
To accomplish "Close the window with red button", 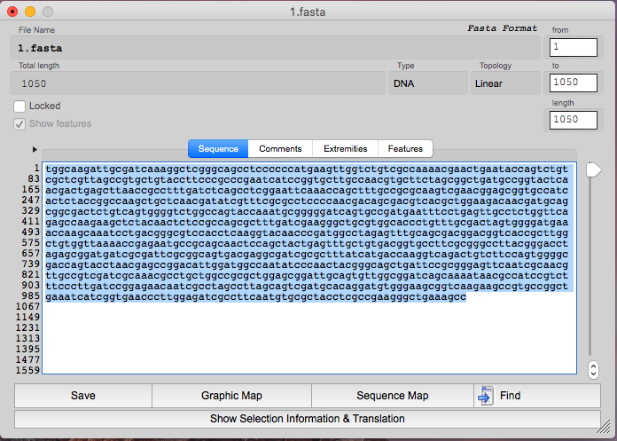I will [12, 12].
